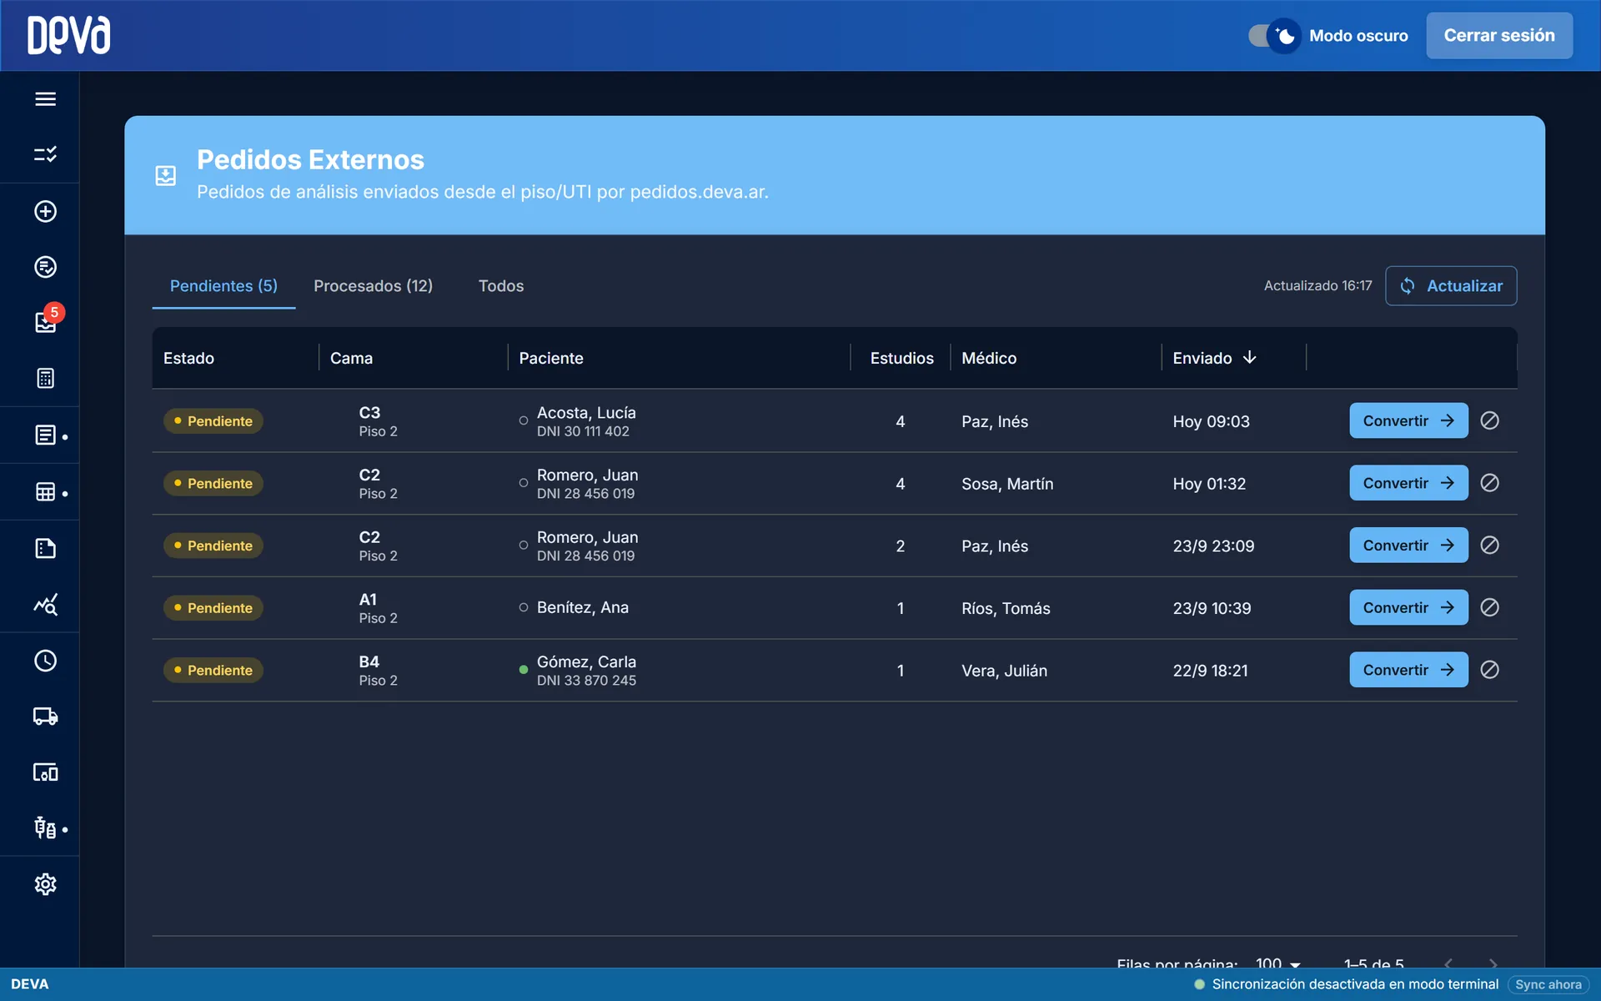Click the Actualizar button
Screen dimensions: 1601x1001
click(1451, 286)
